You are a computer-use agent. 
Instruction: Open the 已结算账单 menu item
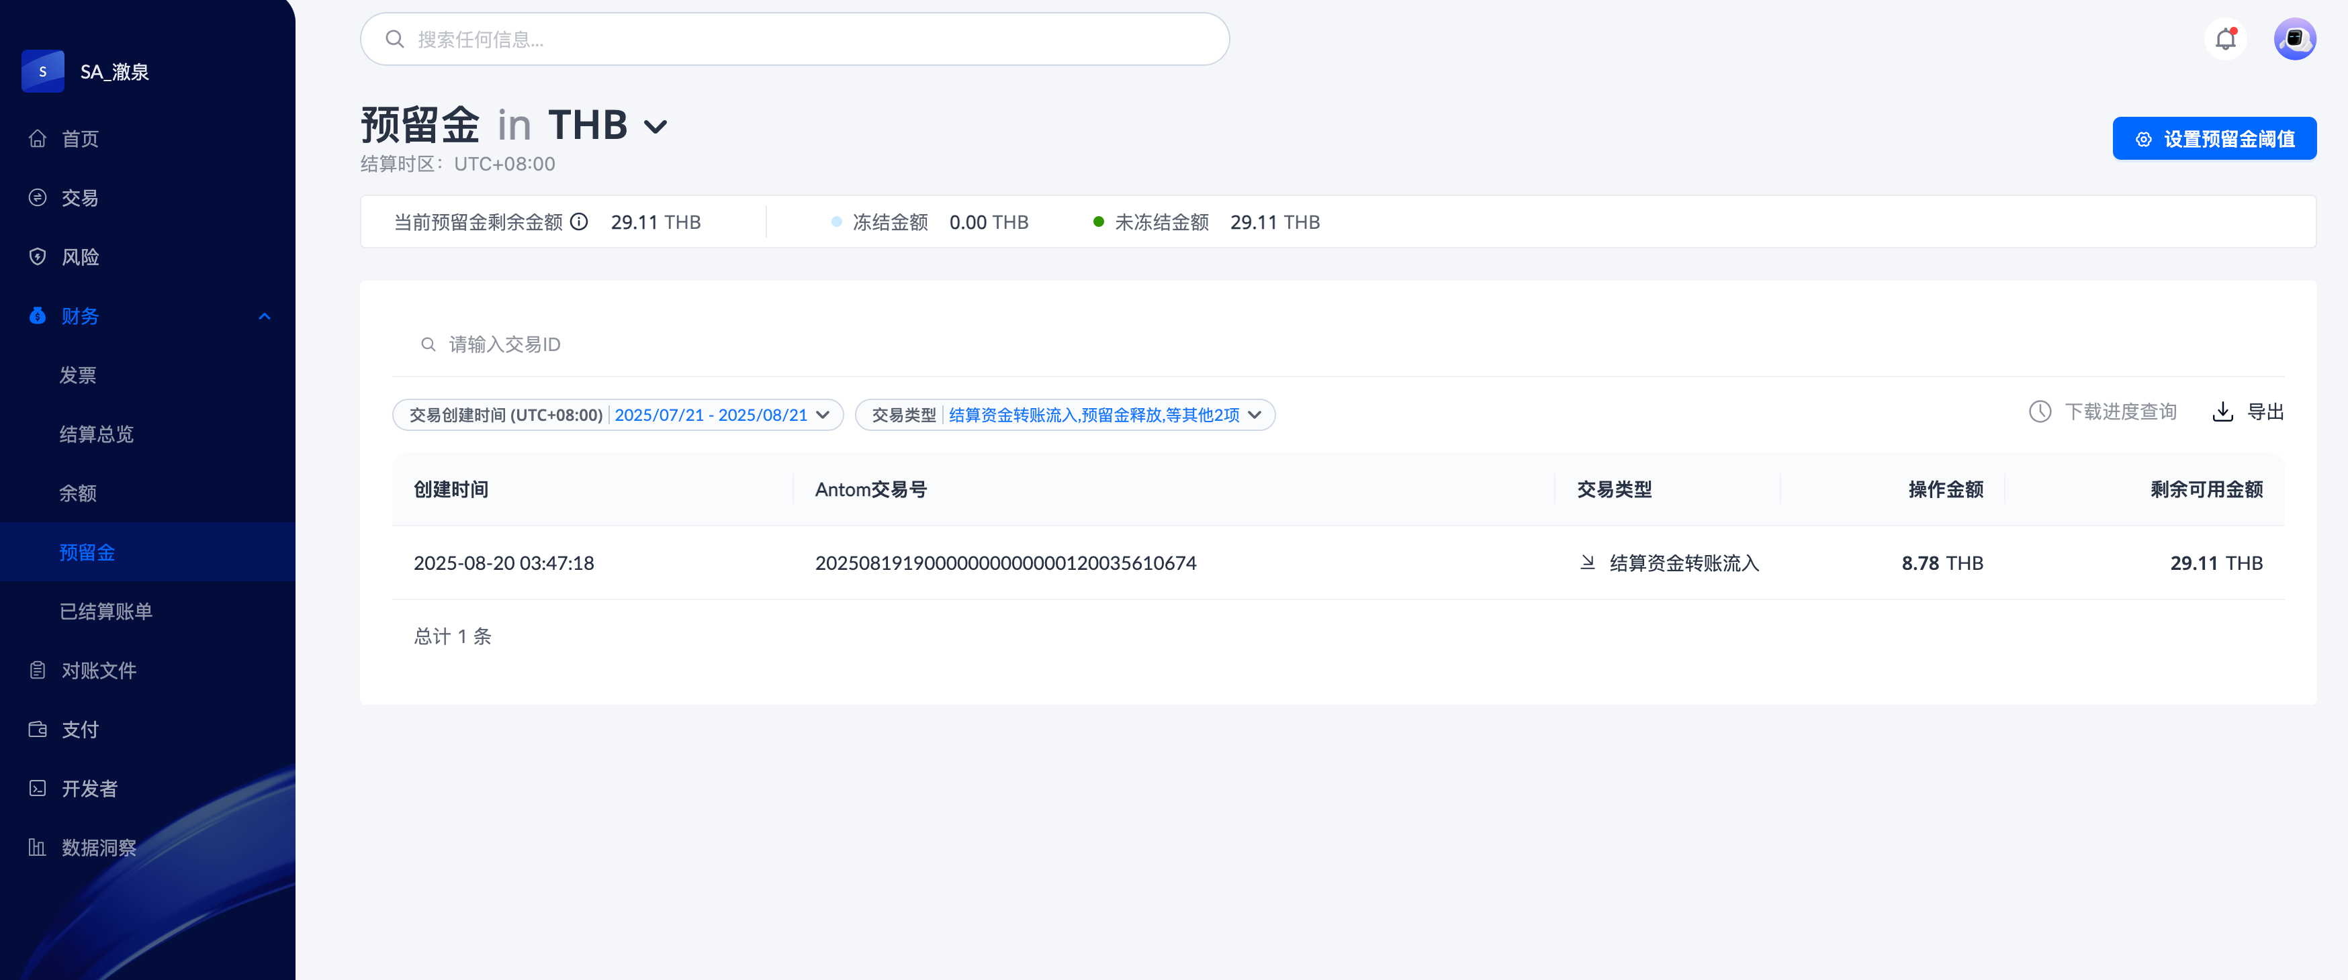[105, 611]
